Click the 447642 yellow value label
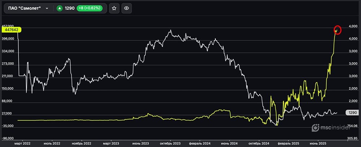 tap(11, 30)
